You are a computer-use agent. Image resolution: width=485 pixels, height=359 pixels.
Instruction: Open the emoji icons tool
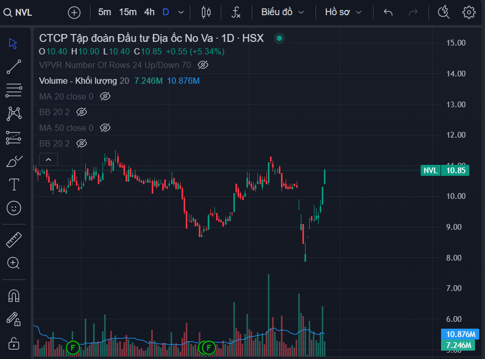[14, 208]
